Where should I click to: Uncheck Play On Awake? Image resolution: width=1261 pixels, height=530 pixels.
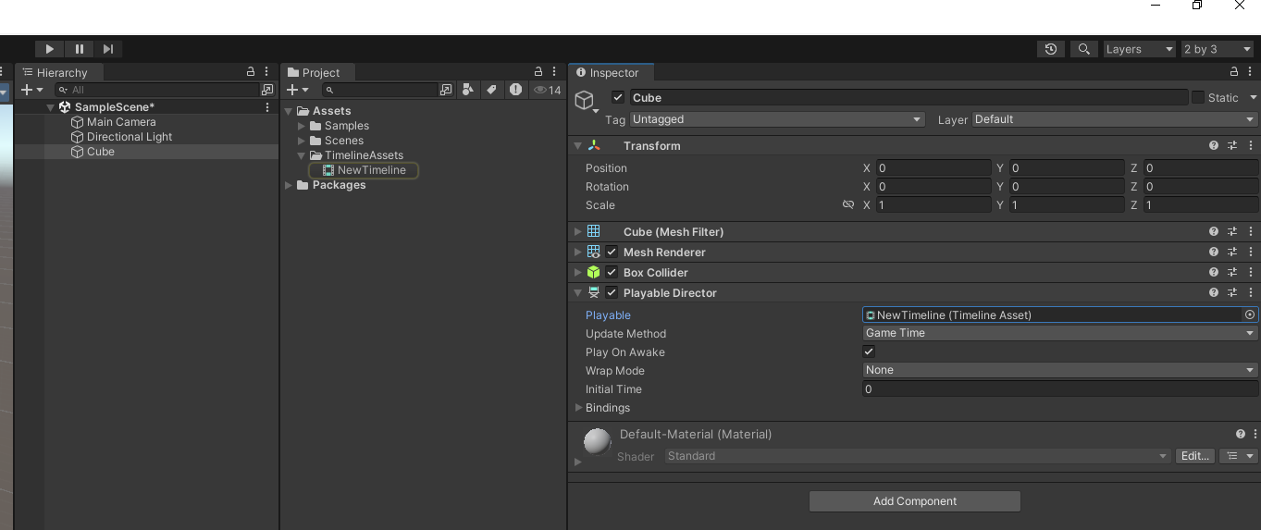coord(869,352)
